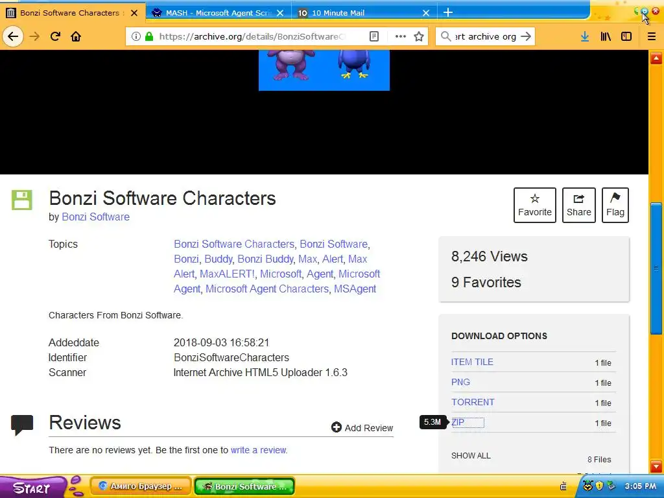Viewport: 664px width, 498px height.
Task: Open the Start menu
Action: [x=32, y=488]
